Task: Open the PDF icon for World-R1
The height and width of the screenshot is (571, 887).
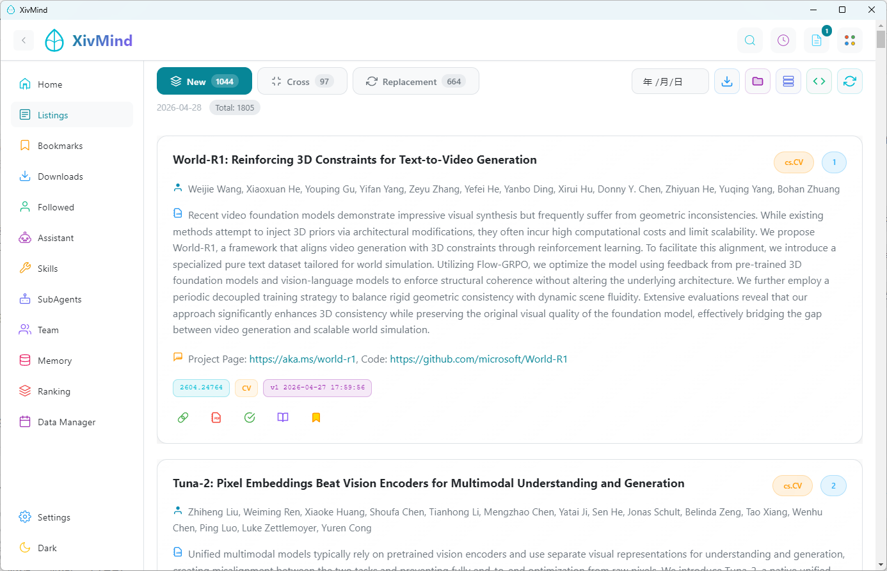Action: (x=216, y=418)
